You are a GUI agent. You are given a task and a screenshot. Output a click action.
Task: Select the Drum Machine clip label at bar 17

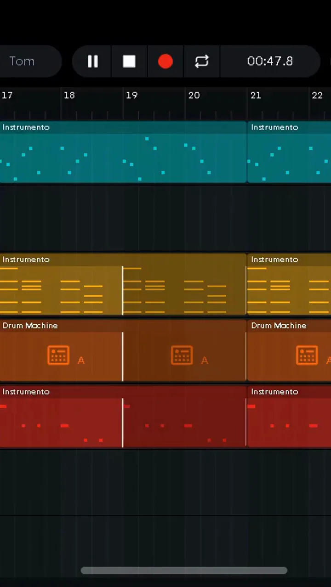click(x=30, y=326)
